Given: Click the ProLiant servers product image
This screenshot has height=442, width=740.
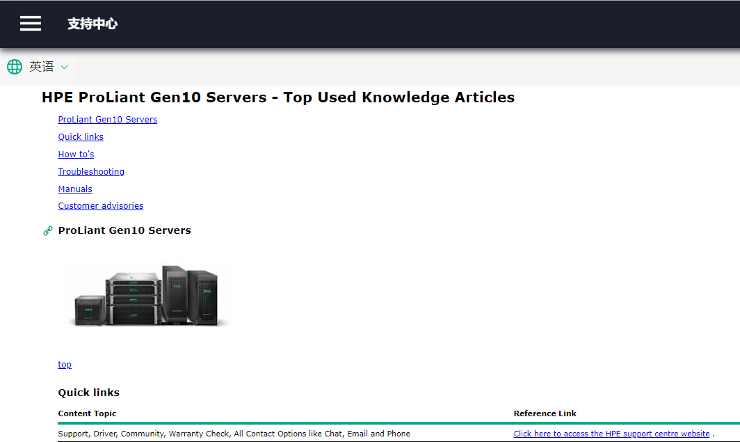Looking at the screenshot, I should [147, 295].
